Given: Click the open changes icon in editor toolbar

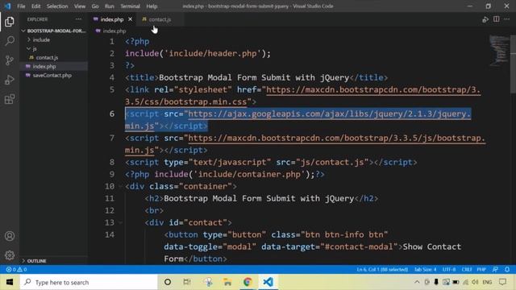Looking at the screenshot, I should pos(485,19).
